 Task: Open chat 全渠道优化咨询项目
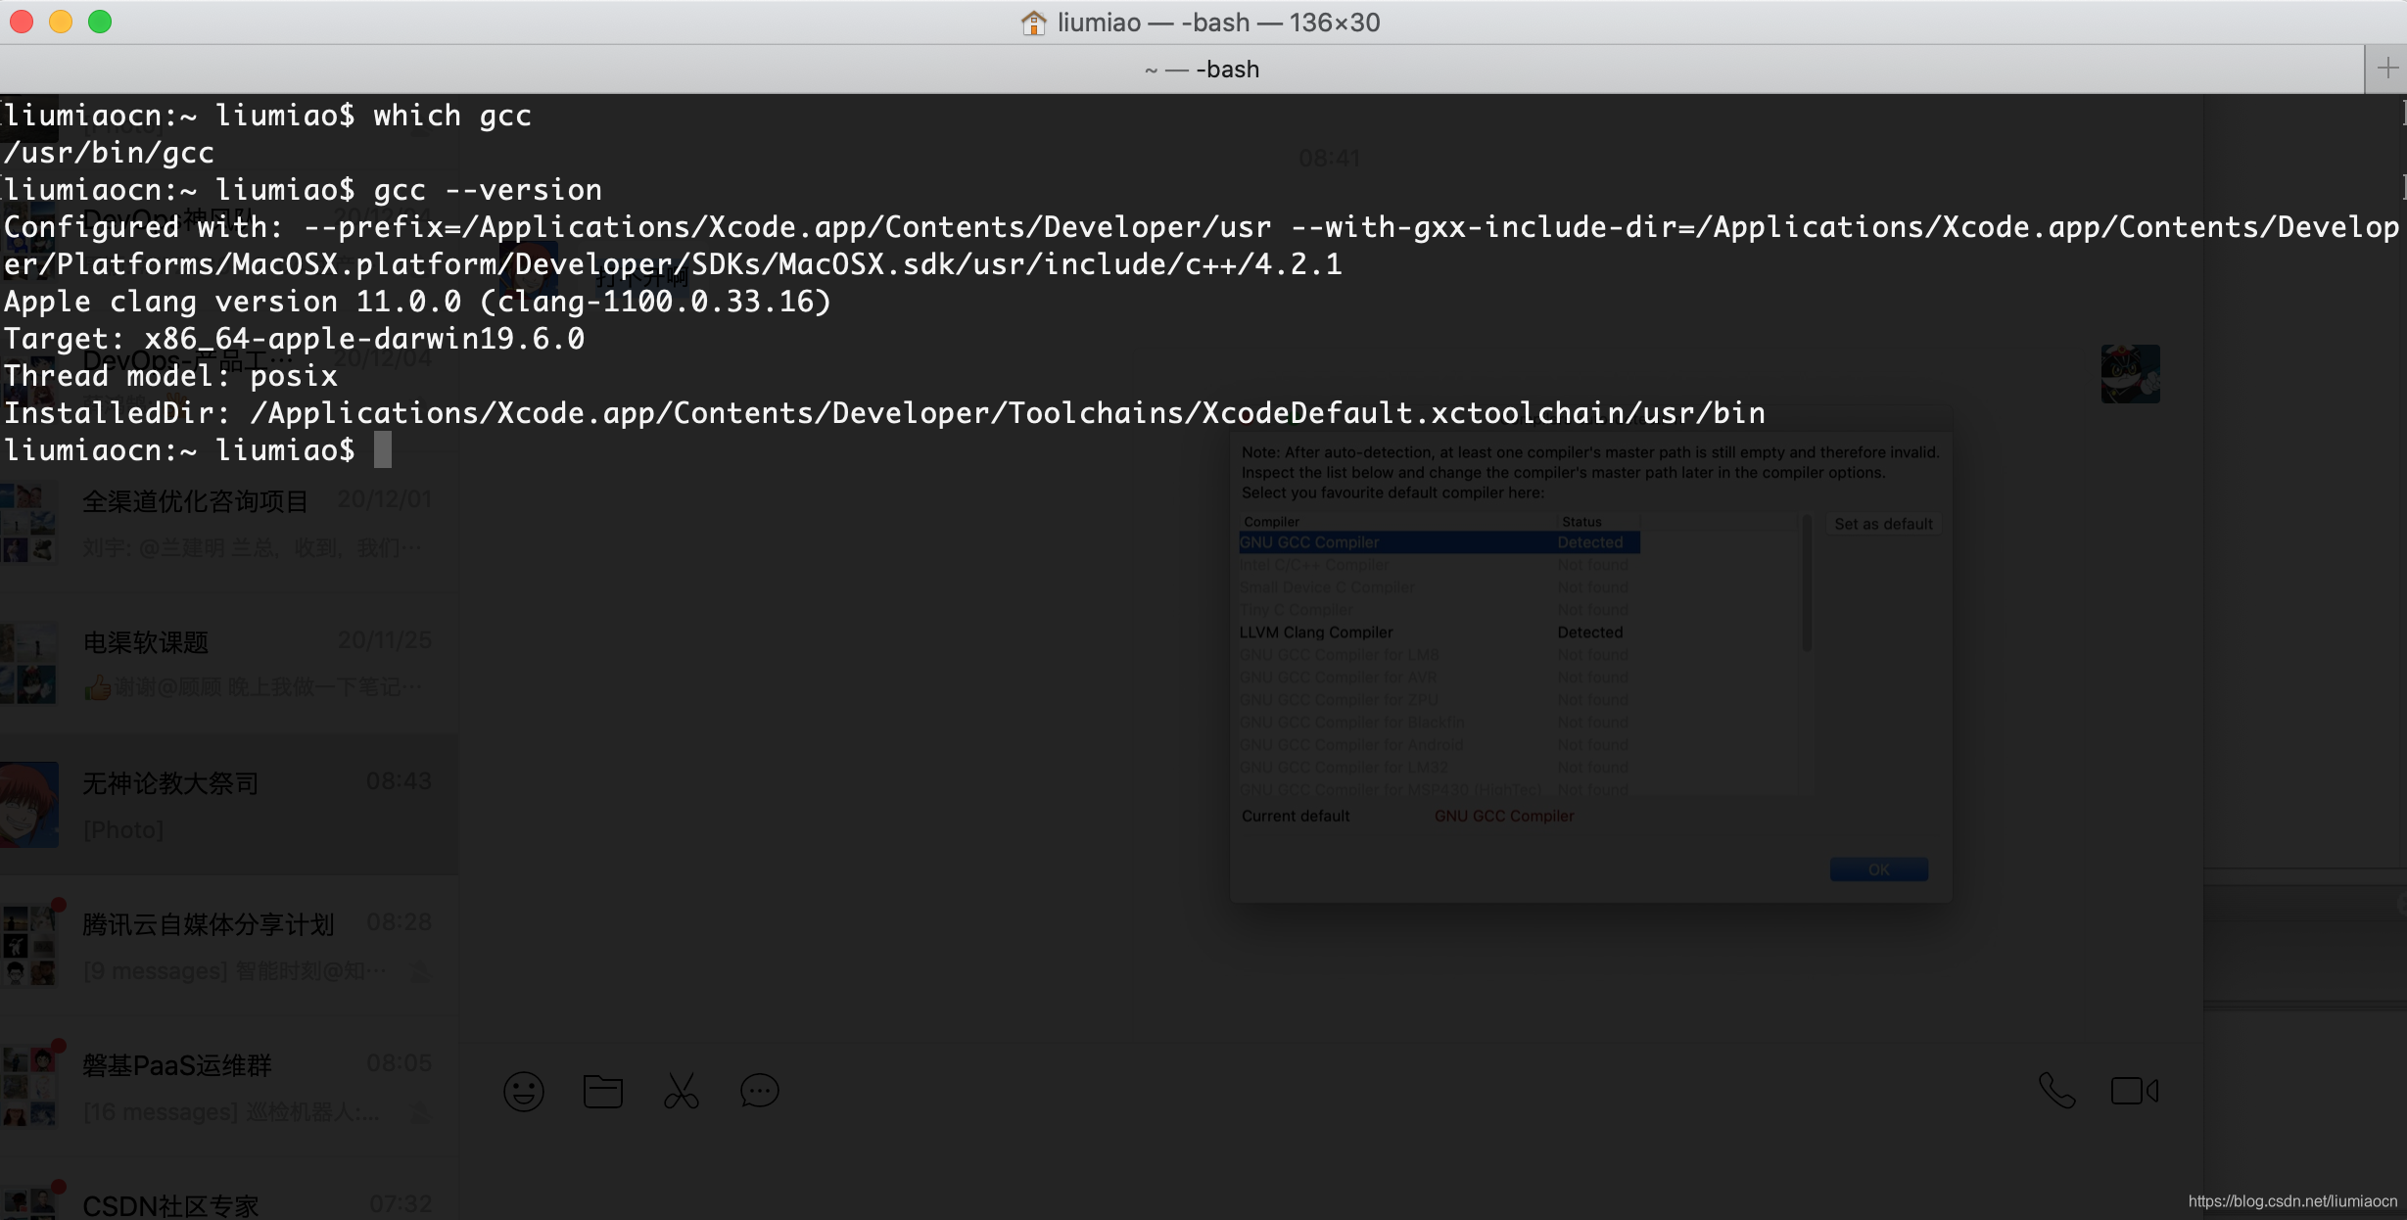point(229,523)
